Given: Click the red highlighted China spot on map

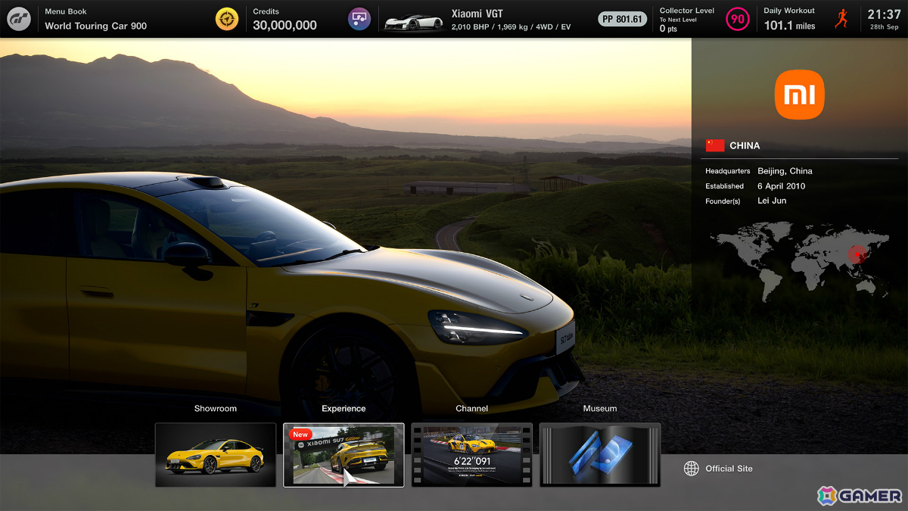Looking at the screenshot, I should [x=857, y=255].
